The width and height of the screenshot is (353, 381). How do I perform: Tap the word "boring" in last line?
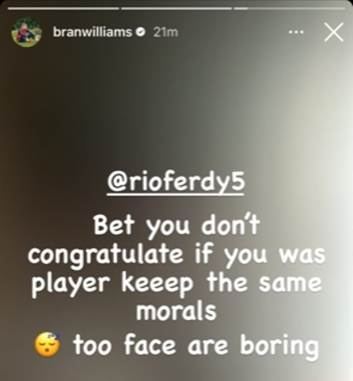tap(279, 345)
